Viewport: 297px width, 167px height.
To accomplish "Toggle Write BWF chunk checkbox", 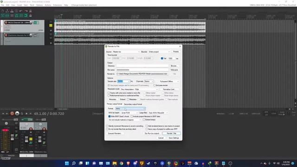I will 110,116.
